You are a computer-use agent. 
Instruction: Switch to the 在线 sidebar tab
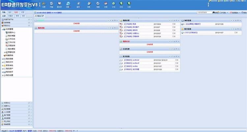pos(16,12)
